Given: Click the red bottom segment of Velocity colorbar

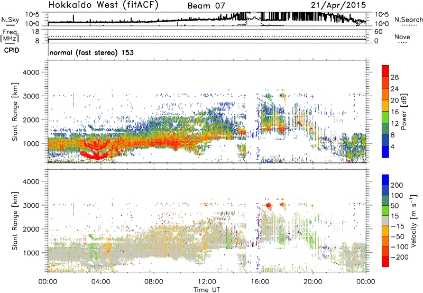Looking at the screenshot, I should tap(385, 262).
